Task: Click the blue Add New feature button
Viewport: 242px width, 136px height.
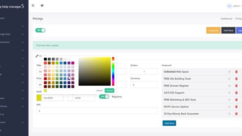Action: (169, 123)
